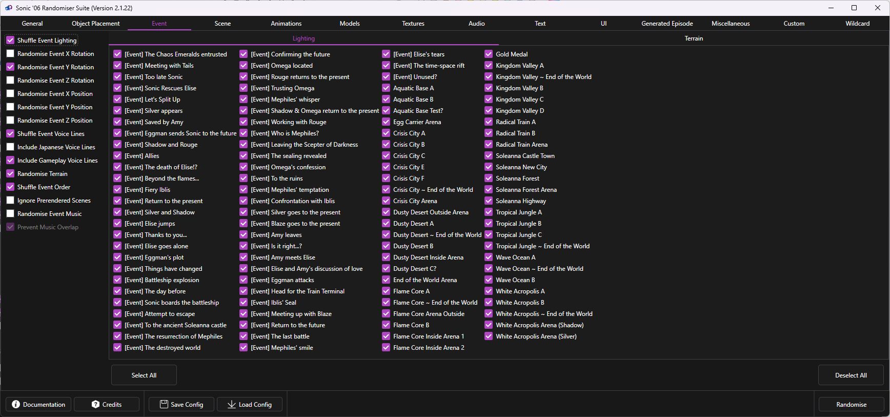Open the Custom tab
890x417 pixels.
click(794, 24)
